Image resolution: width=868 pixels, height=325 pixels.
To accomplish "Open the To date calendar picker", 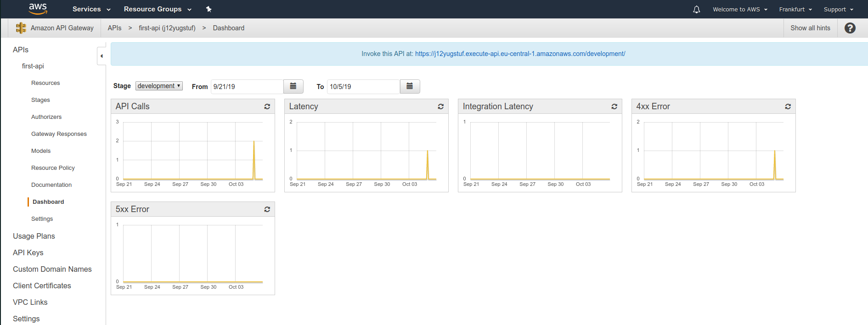I will tap(410, 86).
